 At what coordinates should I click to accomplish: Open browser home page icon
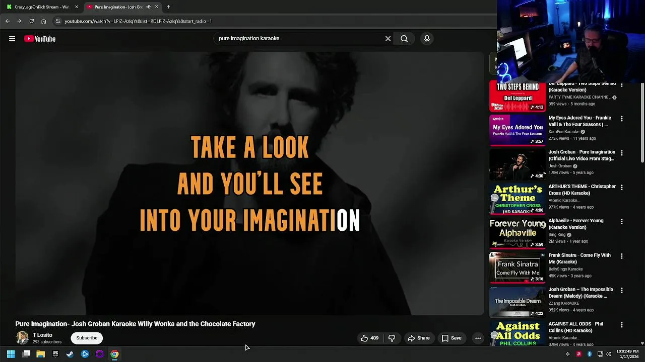[x=43, y=21]
